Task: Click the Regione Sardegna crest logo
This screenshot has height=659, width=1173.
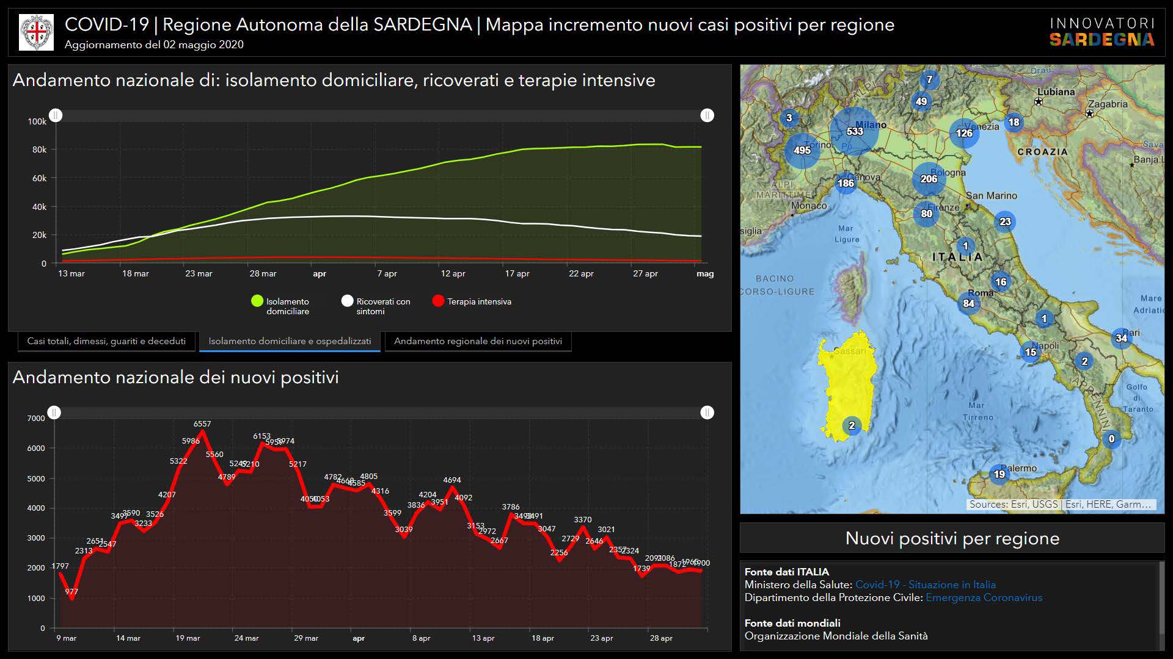Action: pos(37,32)
